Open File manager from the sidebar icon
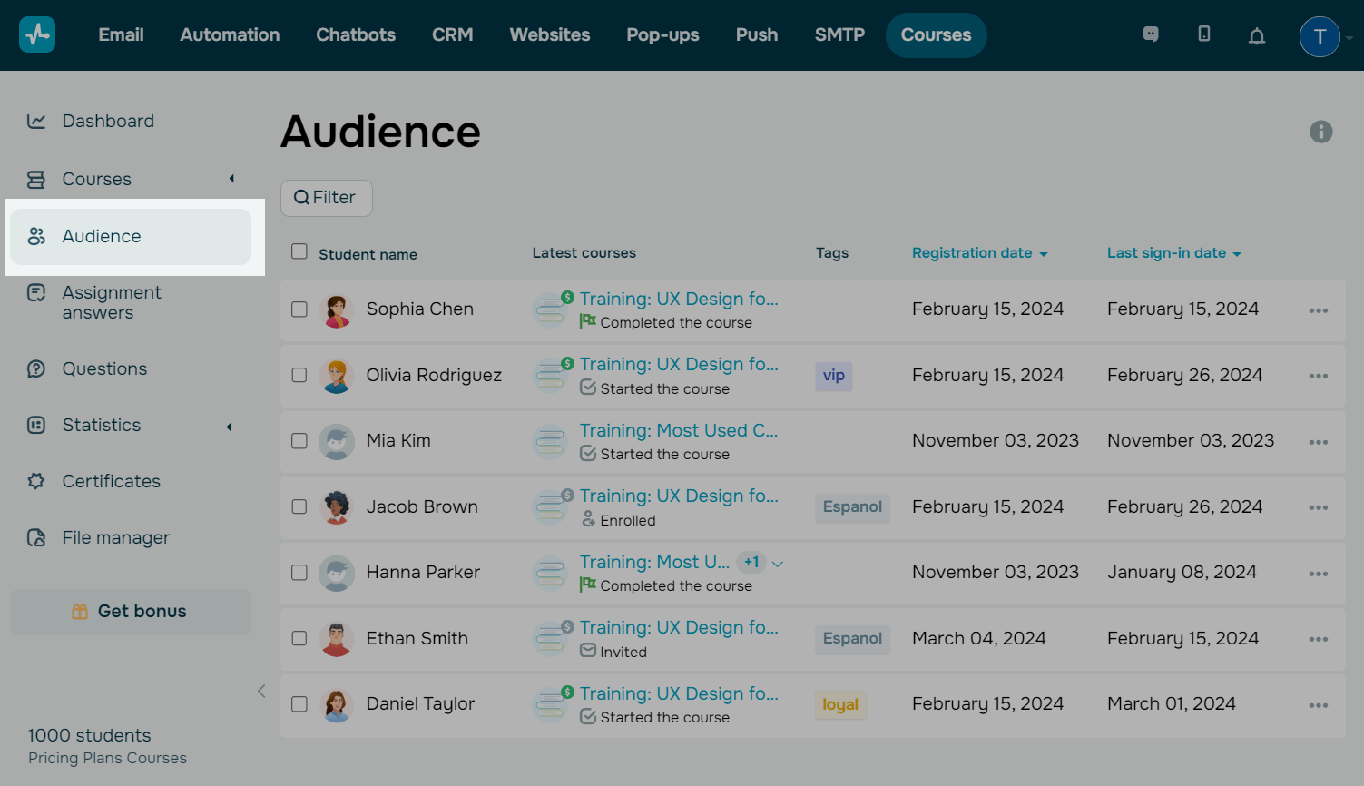This screenshot has height=786, width=1364. click(35, 537)
